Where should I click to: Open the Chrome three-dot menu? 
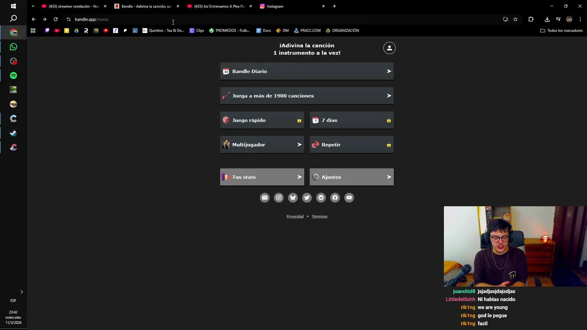[x=580, y=19]
